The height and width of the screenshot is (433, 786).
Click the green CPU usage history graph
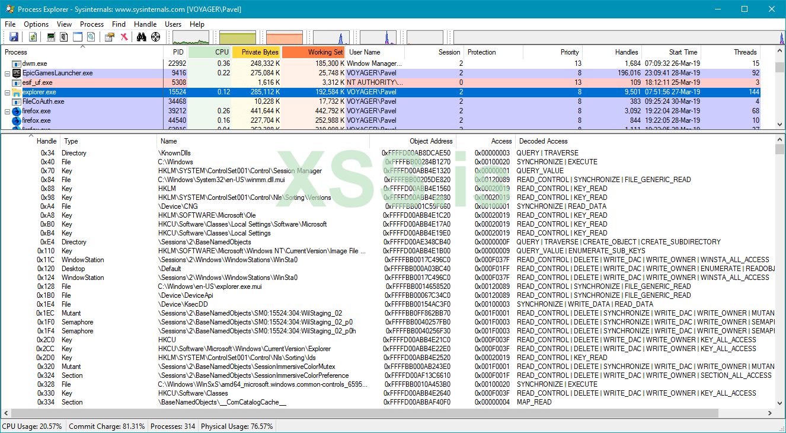[x=190, y=37]
